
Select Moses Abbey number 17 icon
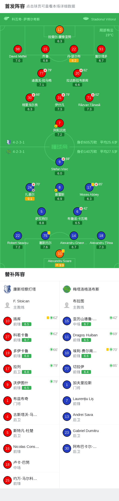click(89, 188)
